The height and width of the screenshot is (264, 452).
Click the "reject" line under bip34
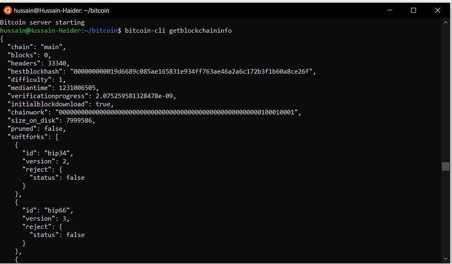point(42,169)
